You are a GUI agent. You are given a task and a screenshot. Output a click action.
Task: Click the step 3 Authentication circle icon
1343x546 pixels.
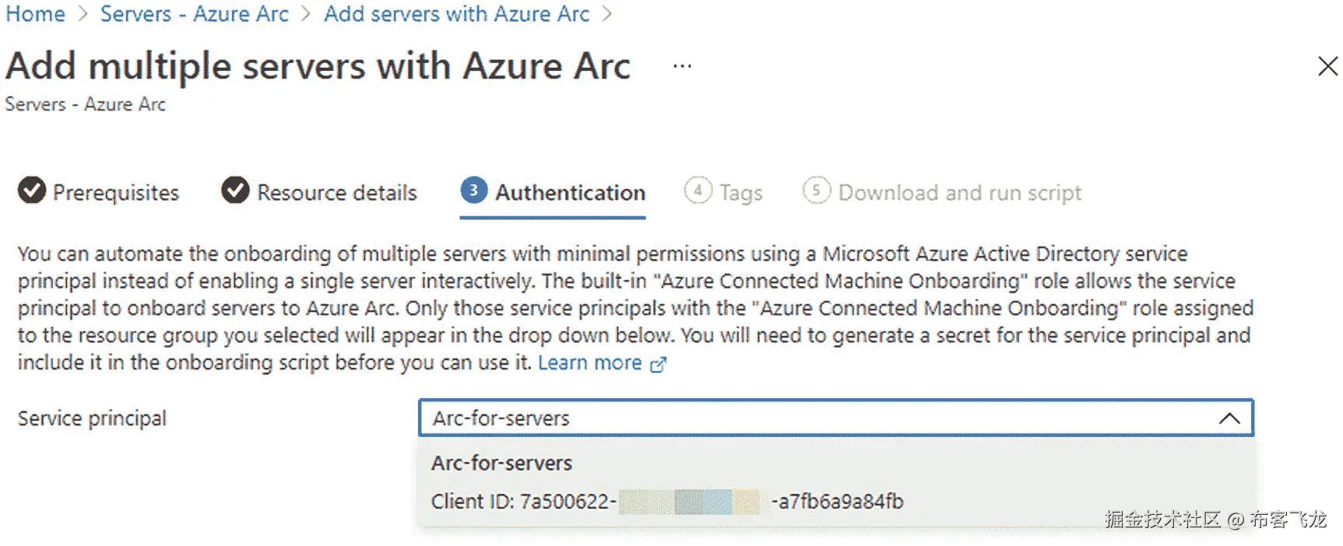coord(473,191)
